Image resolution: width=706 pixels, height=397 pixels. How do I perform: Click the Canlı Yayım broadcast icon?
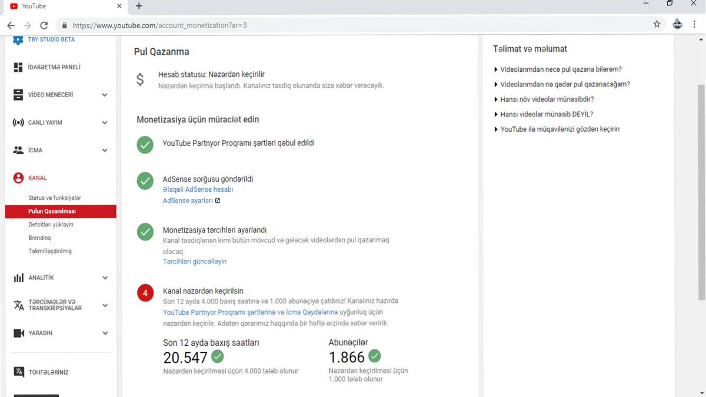click(x=18, y=122)
